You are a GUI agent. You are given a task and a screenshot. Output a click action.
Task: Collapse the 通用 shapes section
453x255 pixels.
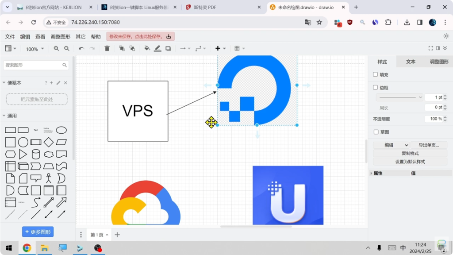(x=4, y=116)
